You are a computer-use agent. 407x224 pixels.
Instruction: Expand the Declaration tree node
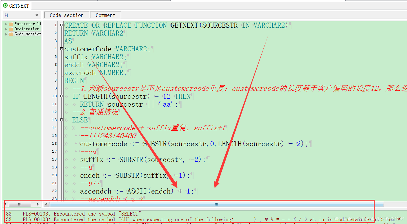[6, 29]
